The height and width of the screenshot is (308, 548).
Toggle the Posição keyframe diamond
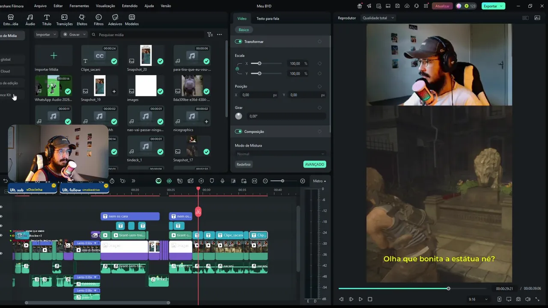[319, 86]
